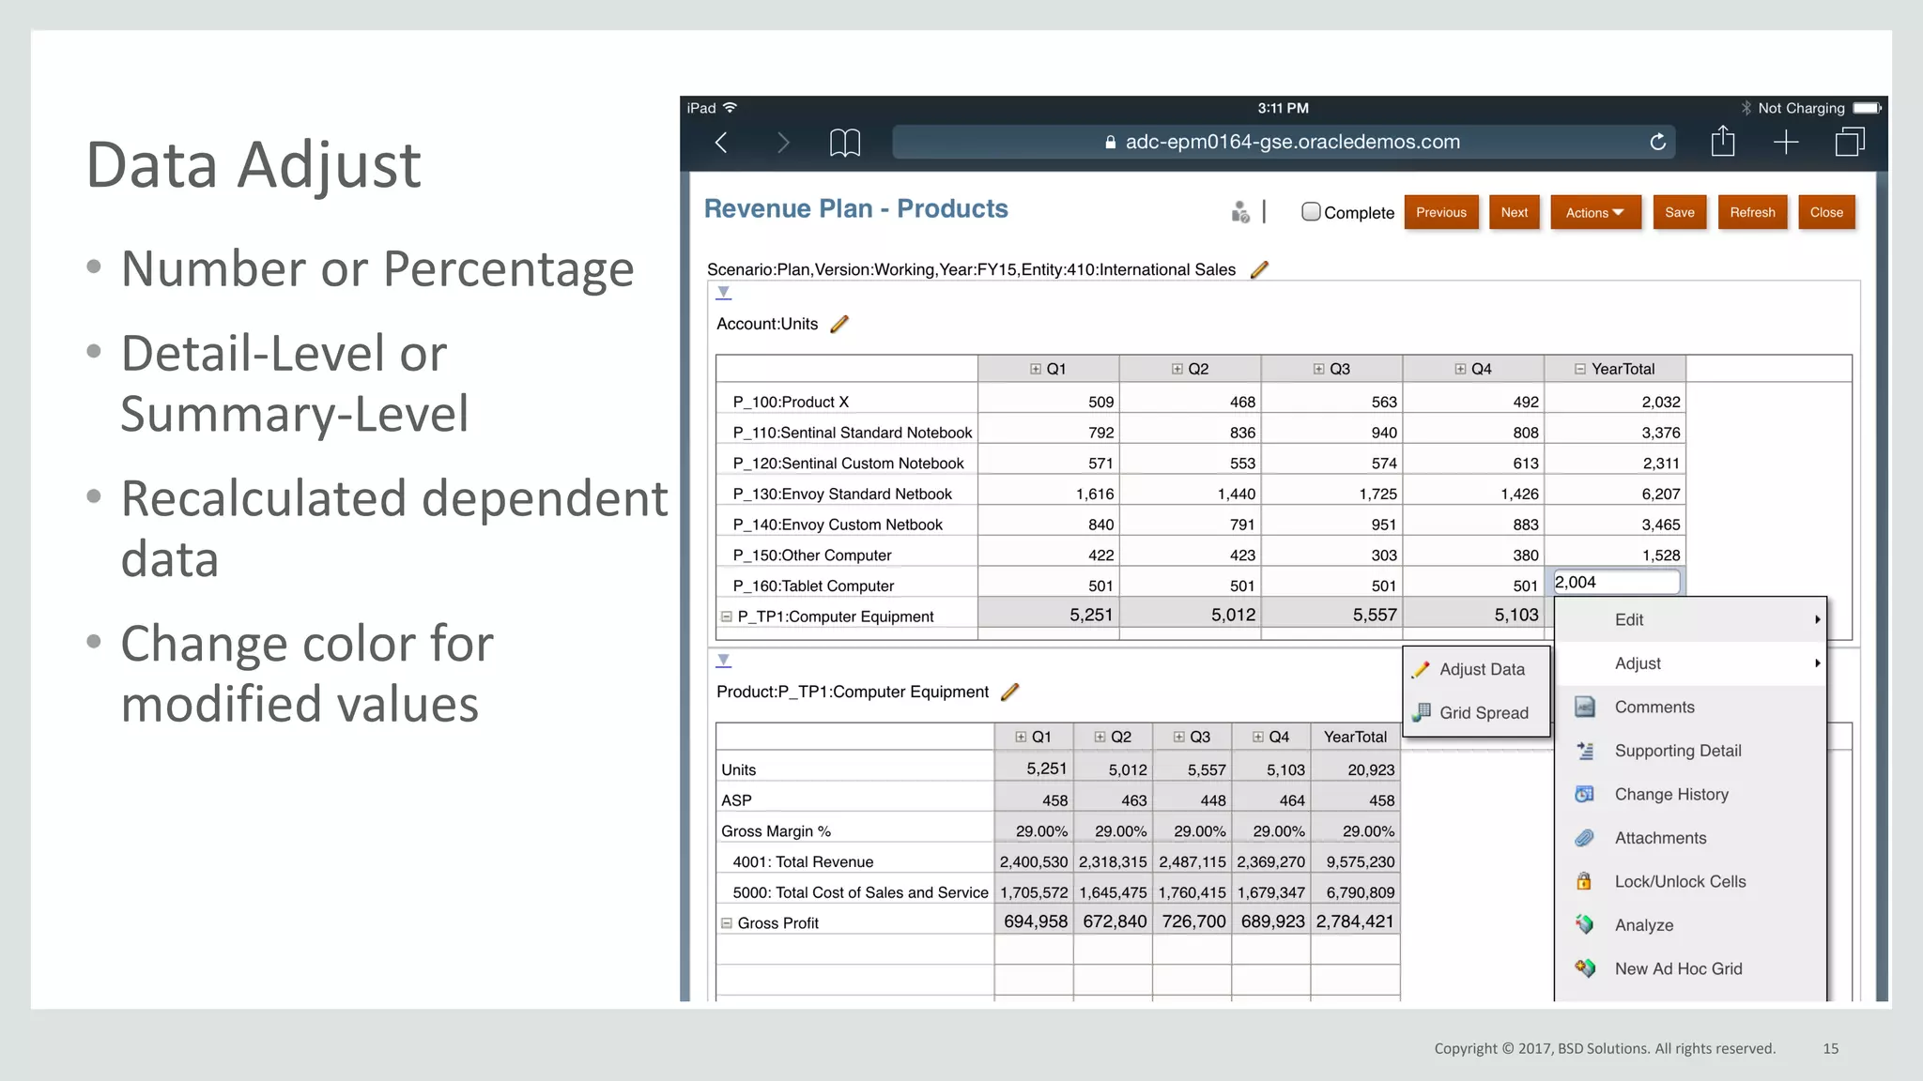Click pencil icon next to Account:Units
The width and height of the screenshot is (1923, 1081).
[x=839, y=324]
